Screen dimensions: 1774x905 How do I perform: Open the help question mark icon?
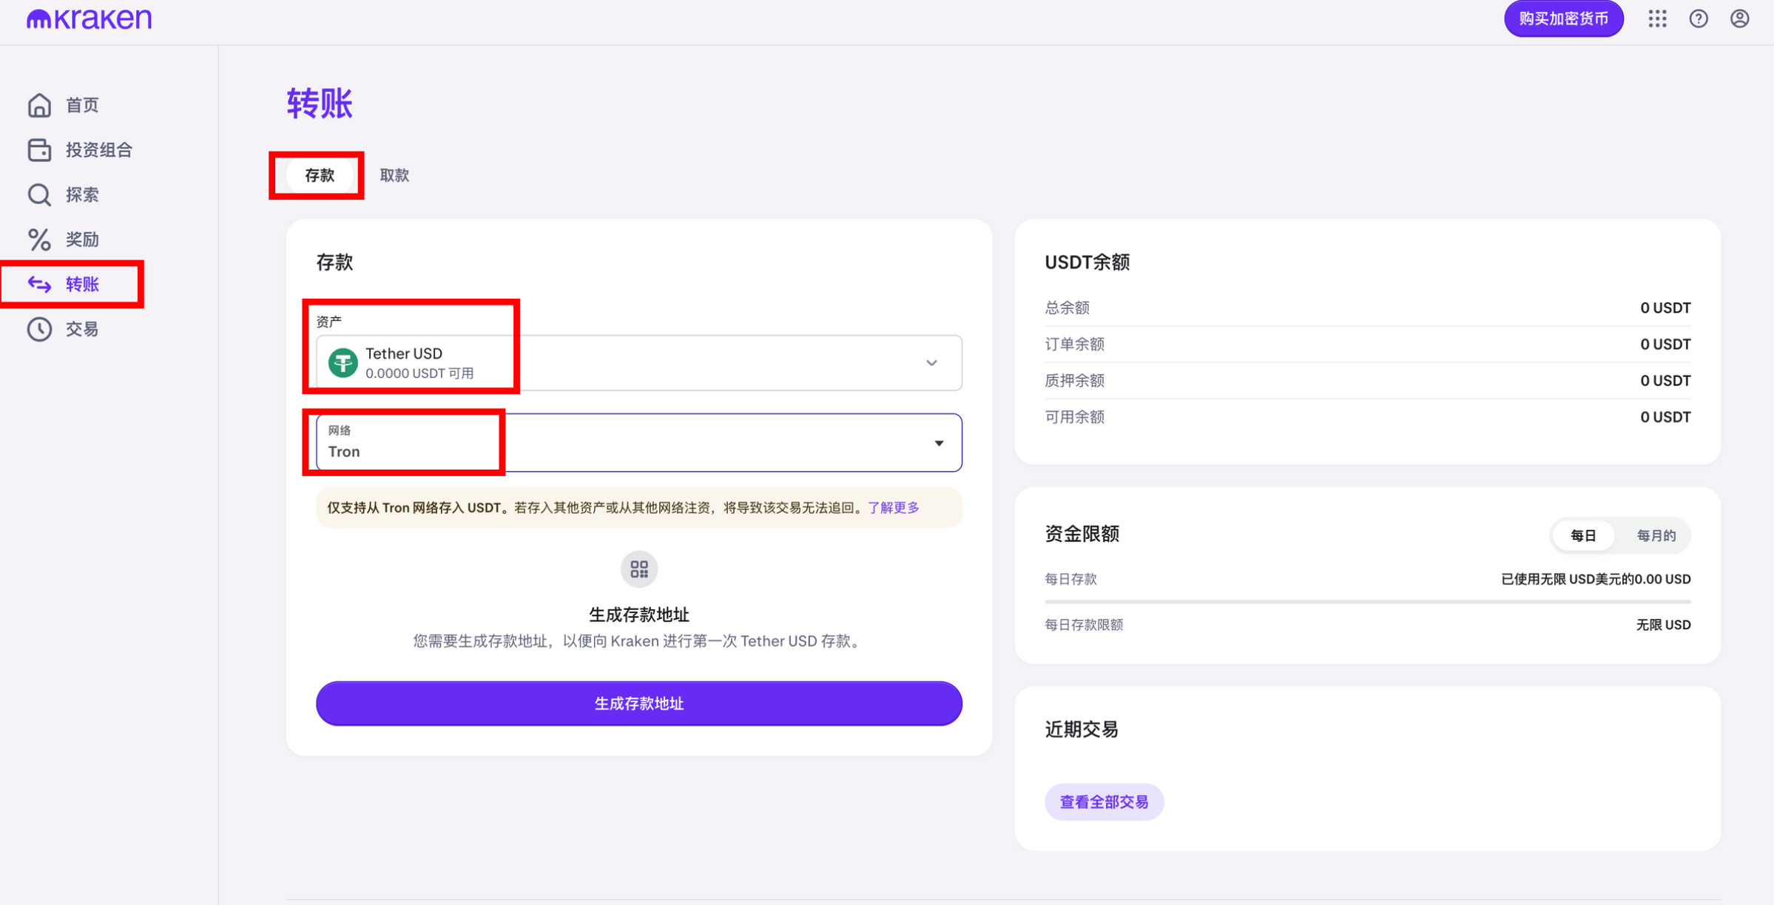[1699, 18]
